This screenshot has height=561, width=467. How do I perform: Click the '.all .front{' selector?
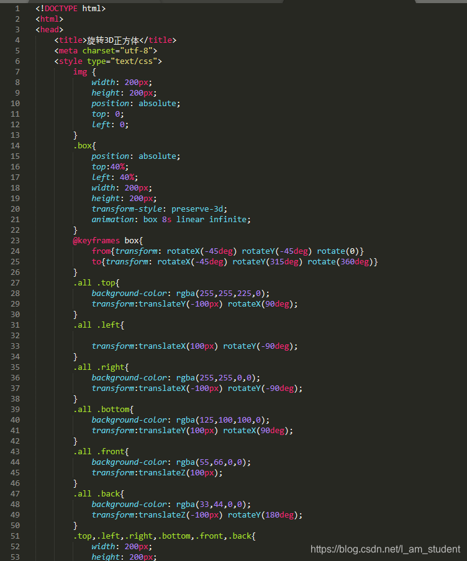[101, 452]
